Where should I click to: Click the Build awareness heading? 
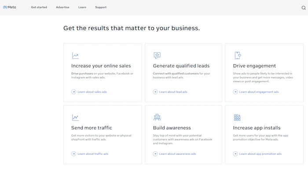click(172, 128)
